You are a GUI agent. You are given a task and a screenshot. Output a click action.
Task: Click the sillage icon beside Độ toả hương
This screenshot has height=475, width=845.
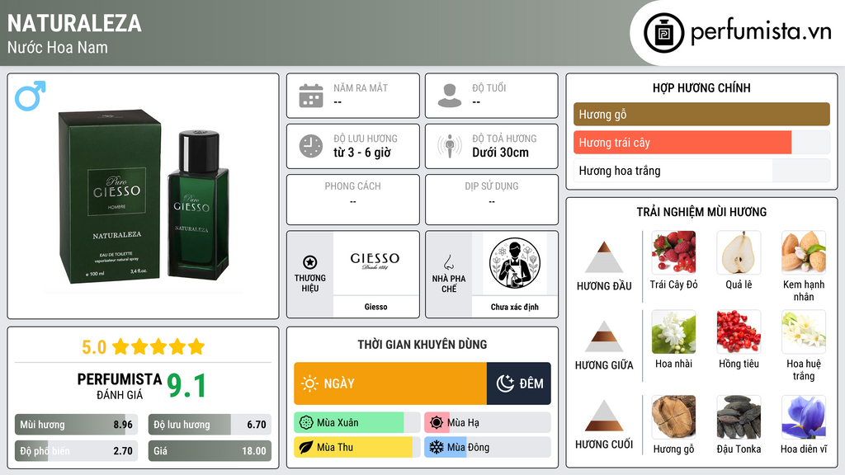[450, 146]
